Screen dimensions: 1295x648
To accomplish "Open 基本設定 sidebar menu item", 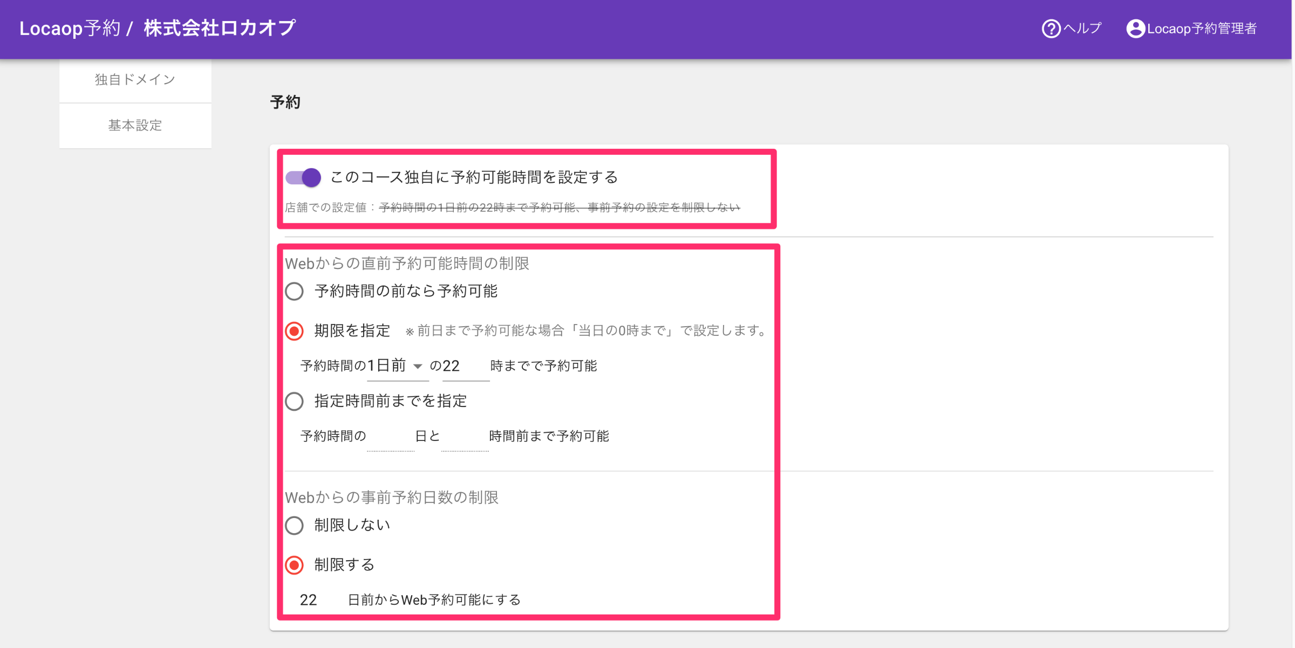I will point(135,126).
